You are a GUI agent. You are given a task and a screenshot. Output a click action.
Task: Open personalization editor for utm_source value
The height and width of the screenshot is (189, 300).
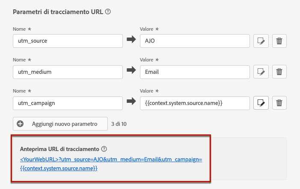(x=261, y=41)
